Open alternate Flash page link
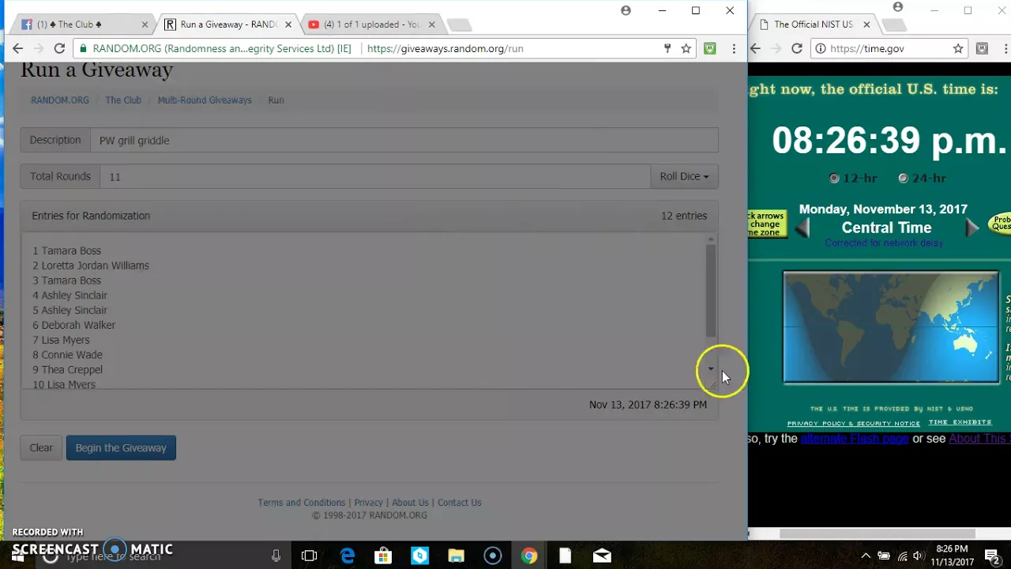This screenshot has width=1011, height=569. [855, 439]
